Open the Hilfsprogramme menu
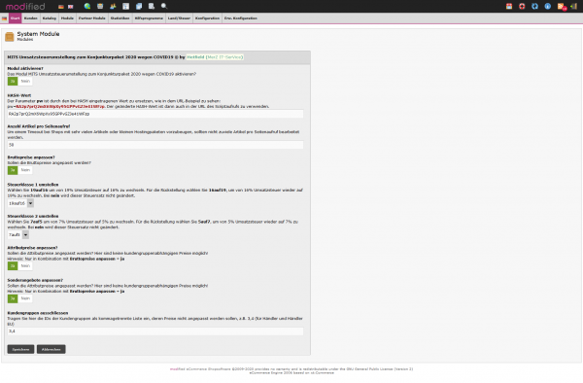Image resolution: width=583 pixels, height=383 pixels. click(149, 18)
